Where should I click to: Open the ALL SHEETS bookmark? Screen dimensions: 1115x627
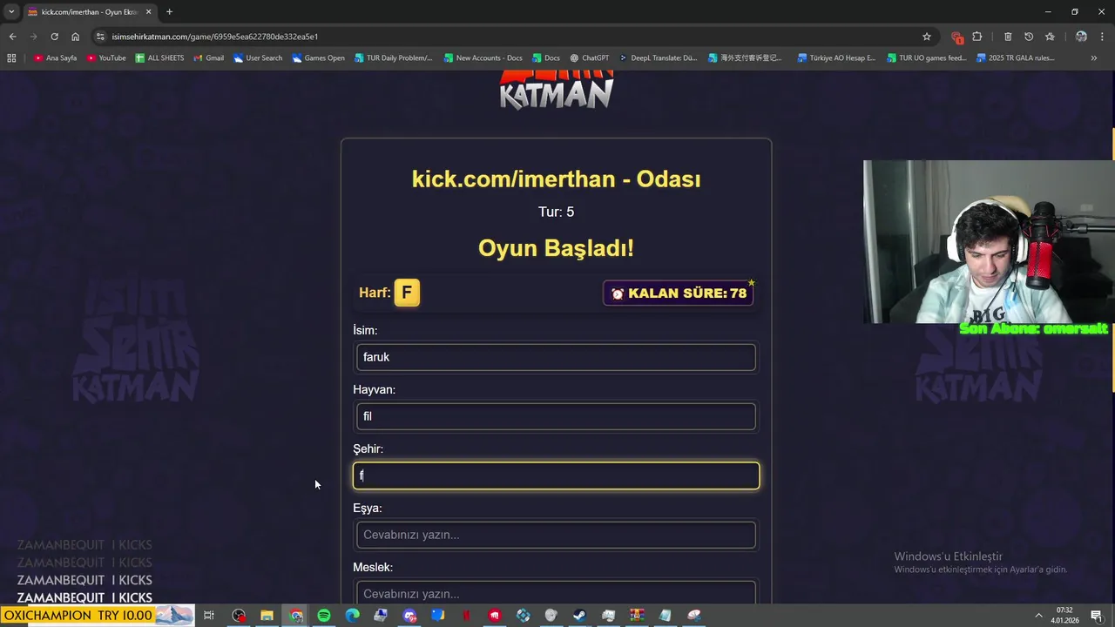coord(159,58)
